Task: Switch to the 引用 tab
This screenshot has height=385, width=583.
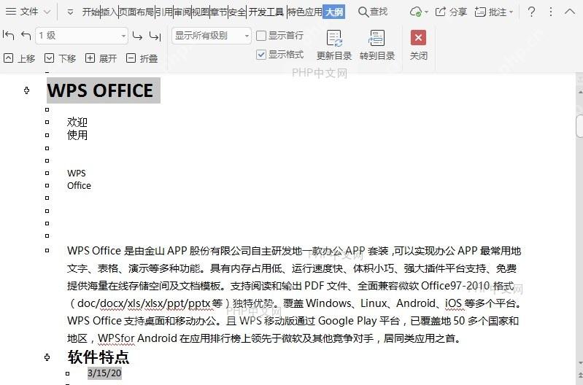Action: pyautogui.click(x=164, y=12)
